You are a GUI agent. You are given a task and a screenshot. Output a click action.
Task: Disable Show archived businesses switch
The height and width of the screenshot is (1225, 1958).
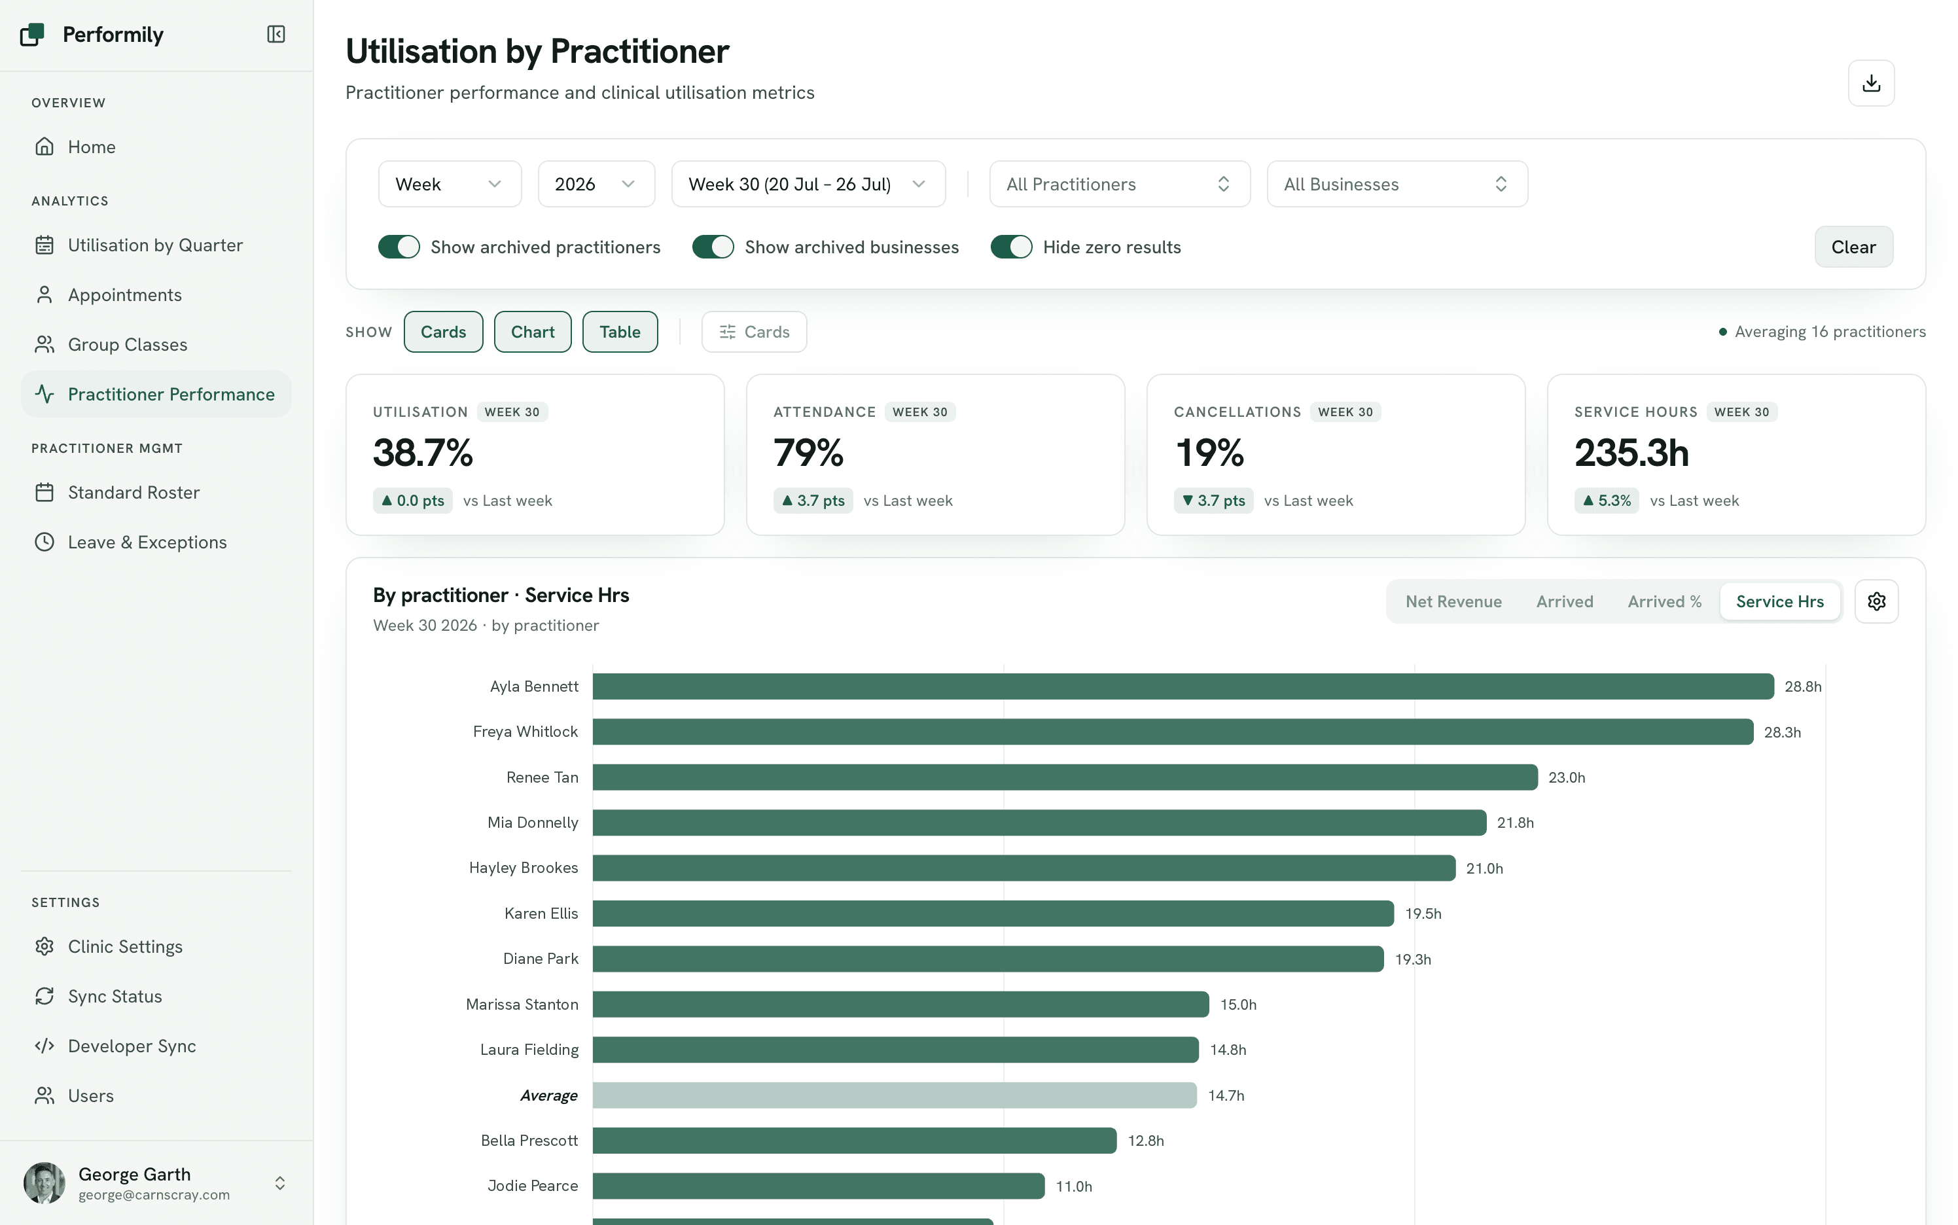tap(713, 247)
